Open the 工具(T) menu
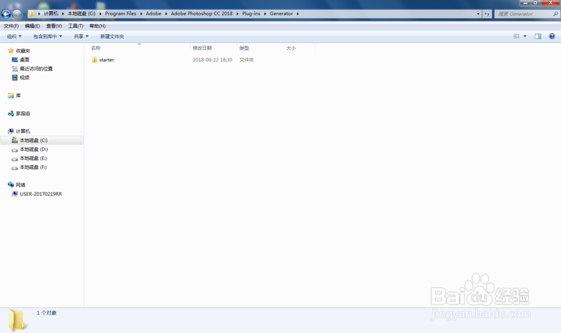The width and height of the screenshot is (561, 333). (x=76, y=26)
